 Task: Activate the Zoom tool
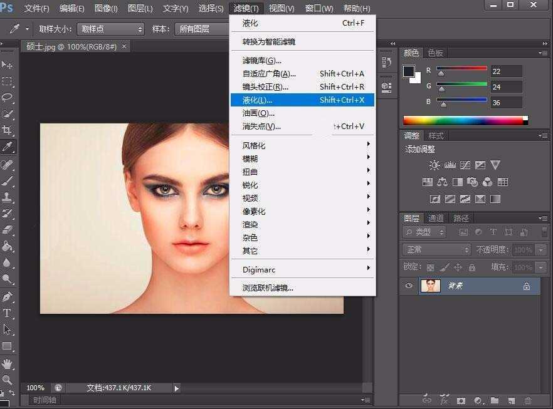pos(9,380)
